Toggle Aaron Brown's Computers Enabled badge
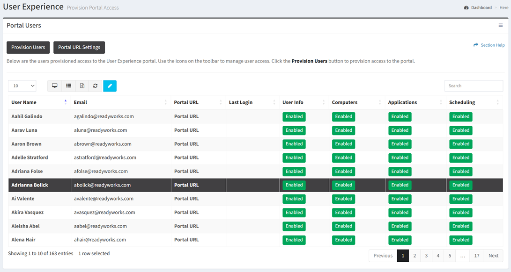Viewport: 511px width, 272px height. click(343, 144)
